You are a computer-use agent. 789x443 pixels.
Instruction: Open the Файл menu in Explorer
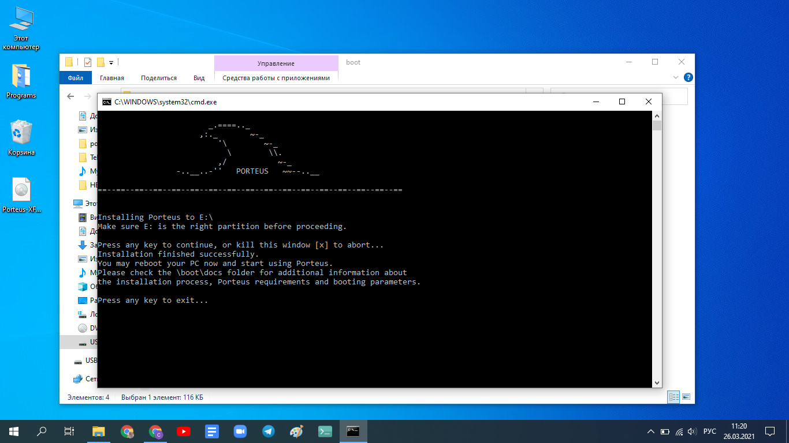pos(75,77)
